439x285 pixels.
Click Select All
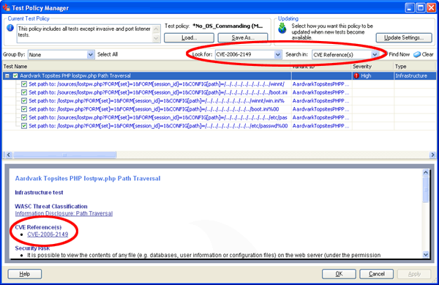coord(108,54)
